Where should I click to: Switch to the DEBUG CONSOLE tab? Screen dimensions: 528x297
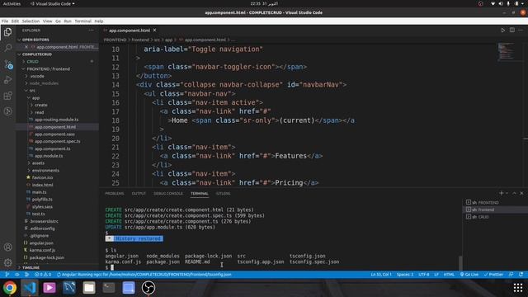168,194
